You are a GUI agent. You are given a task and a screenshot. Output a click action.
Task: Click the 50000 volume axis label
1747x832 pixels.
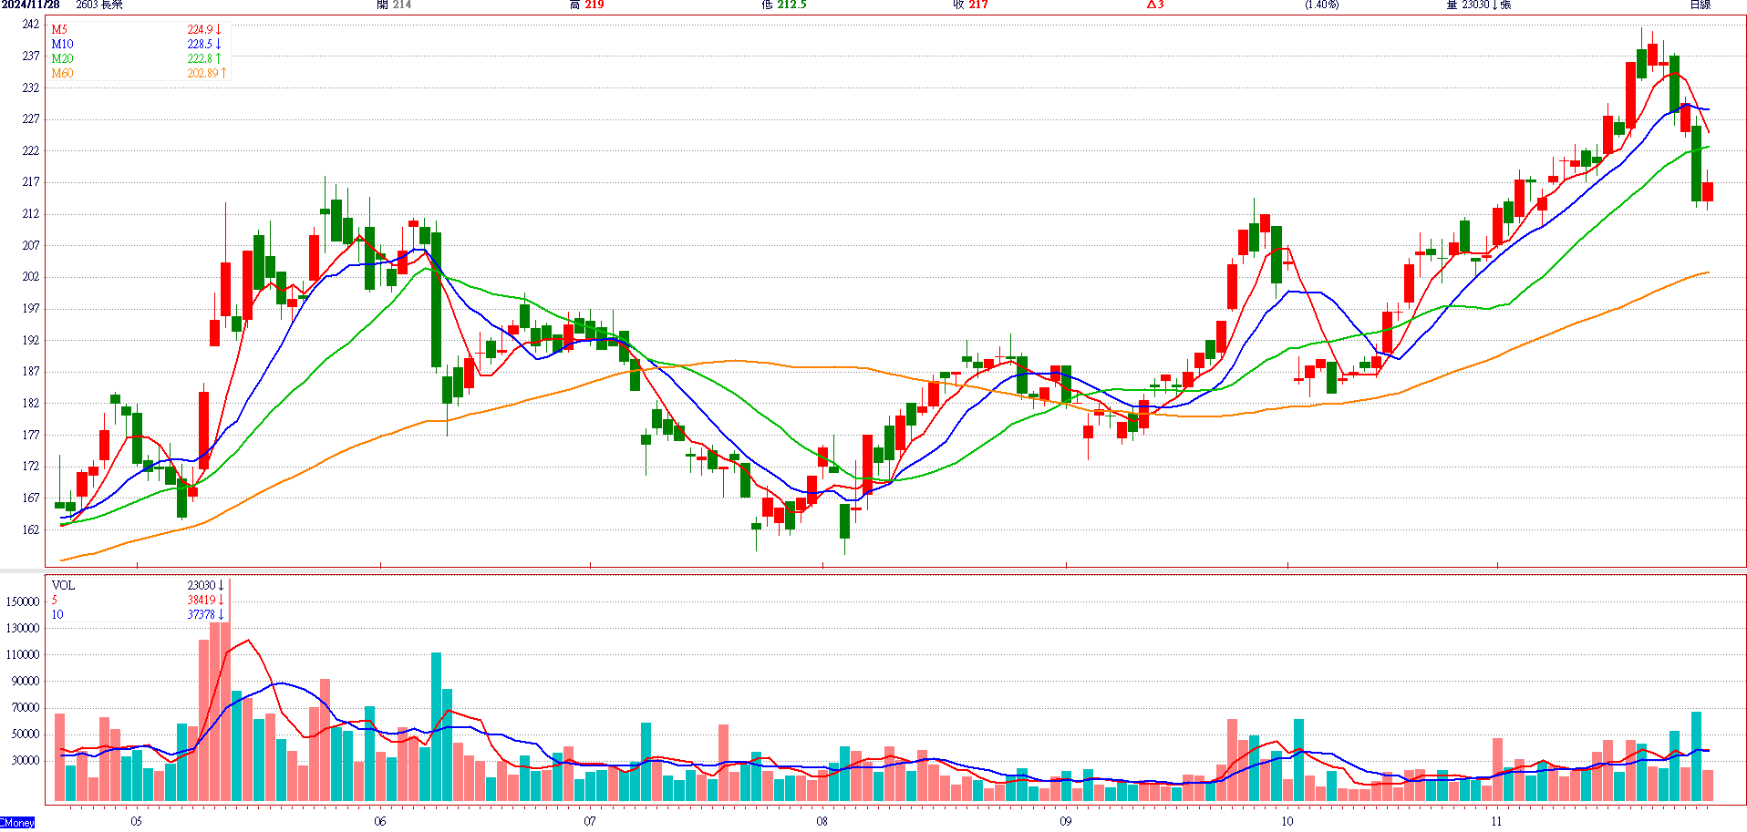pos(26,734)
